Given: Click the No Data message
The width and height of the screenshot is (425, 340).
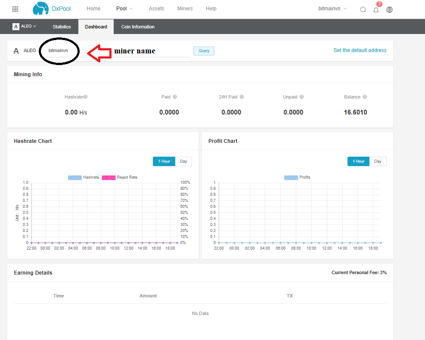Looking at the screenshot, I should tap(200, 313).
